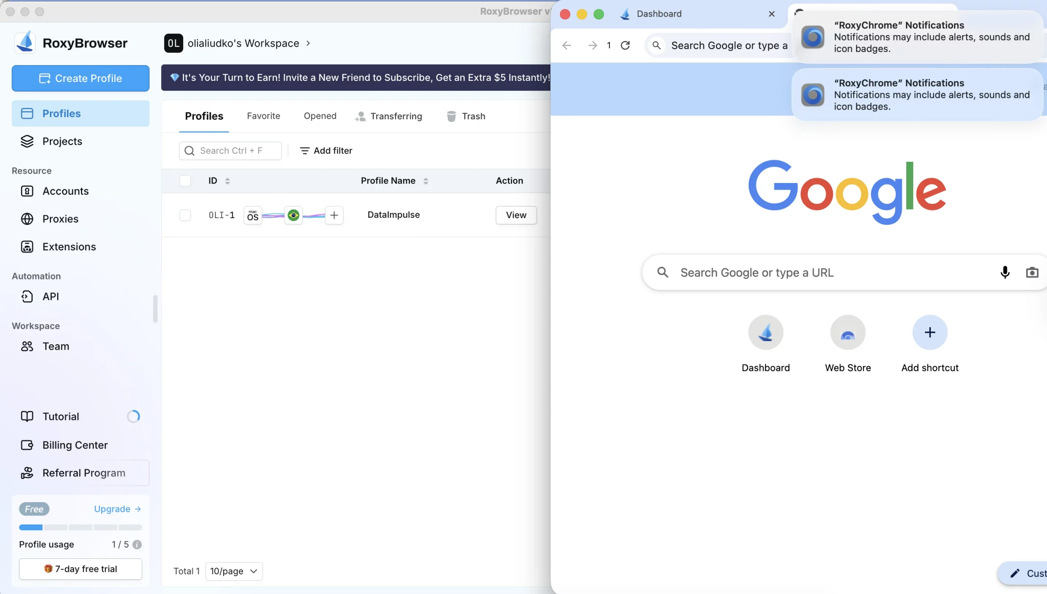Select the Team icon under Workspace

point(27,346)
